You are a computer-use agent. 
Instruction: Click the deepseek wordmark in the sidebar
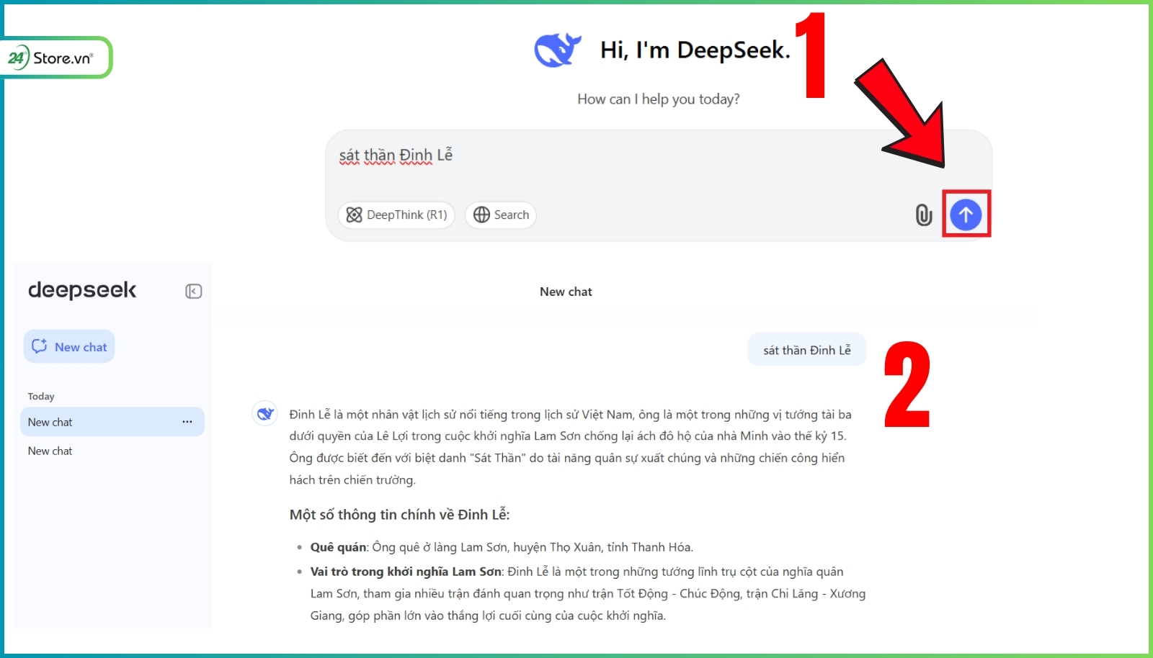(82, 290)
